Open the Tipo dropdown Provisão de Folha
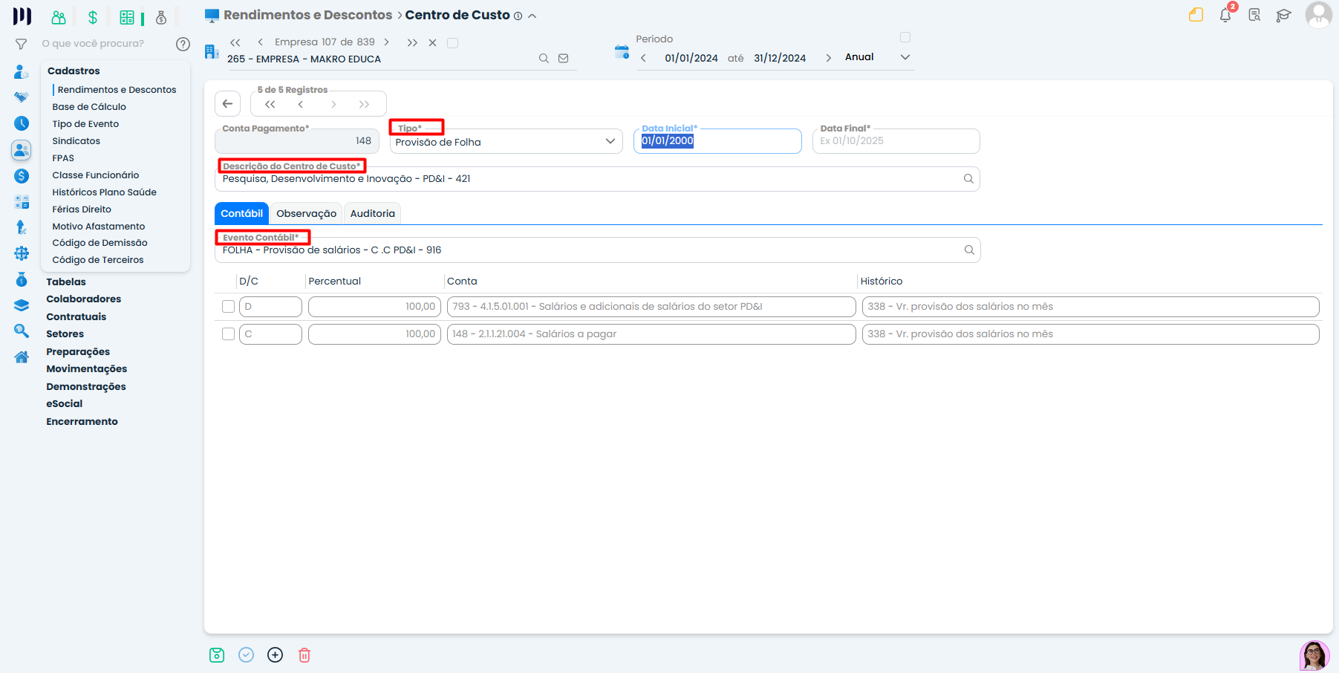 [x=506, y=142]
